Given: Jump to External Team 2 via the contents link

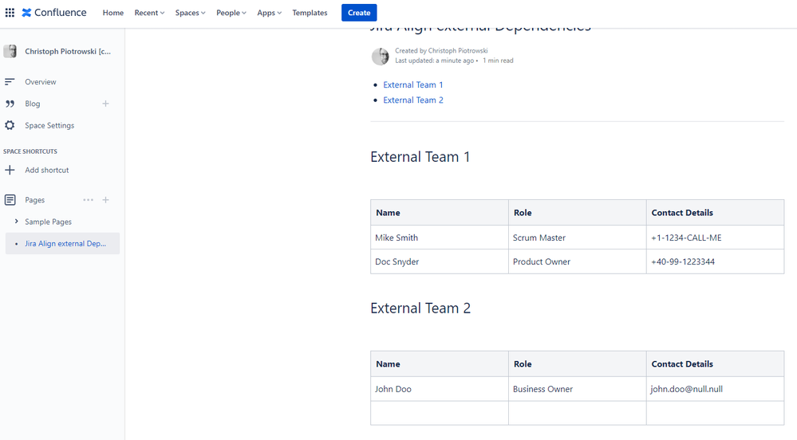Looking at the screenshot, I should point(413,100).
